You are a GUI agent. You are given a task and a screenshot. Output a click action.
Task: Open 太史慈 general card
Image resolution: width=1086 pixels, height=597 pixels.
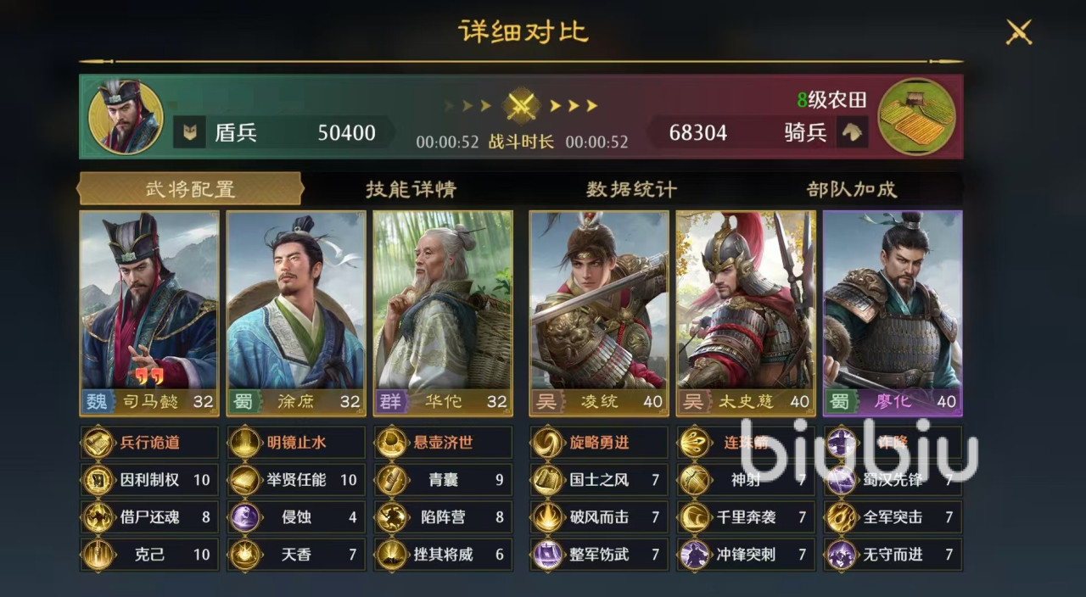pyautogui.click(x=746, y=314)
